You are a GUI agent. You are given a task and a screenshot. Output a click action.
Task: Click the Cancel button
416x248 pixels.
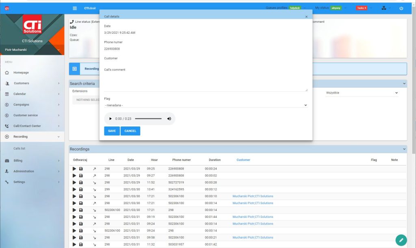(x=130, y=131)
